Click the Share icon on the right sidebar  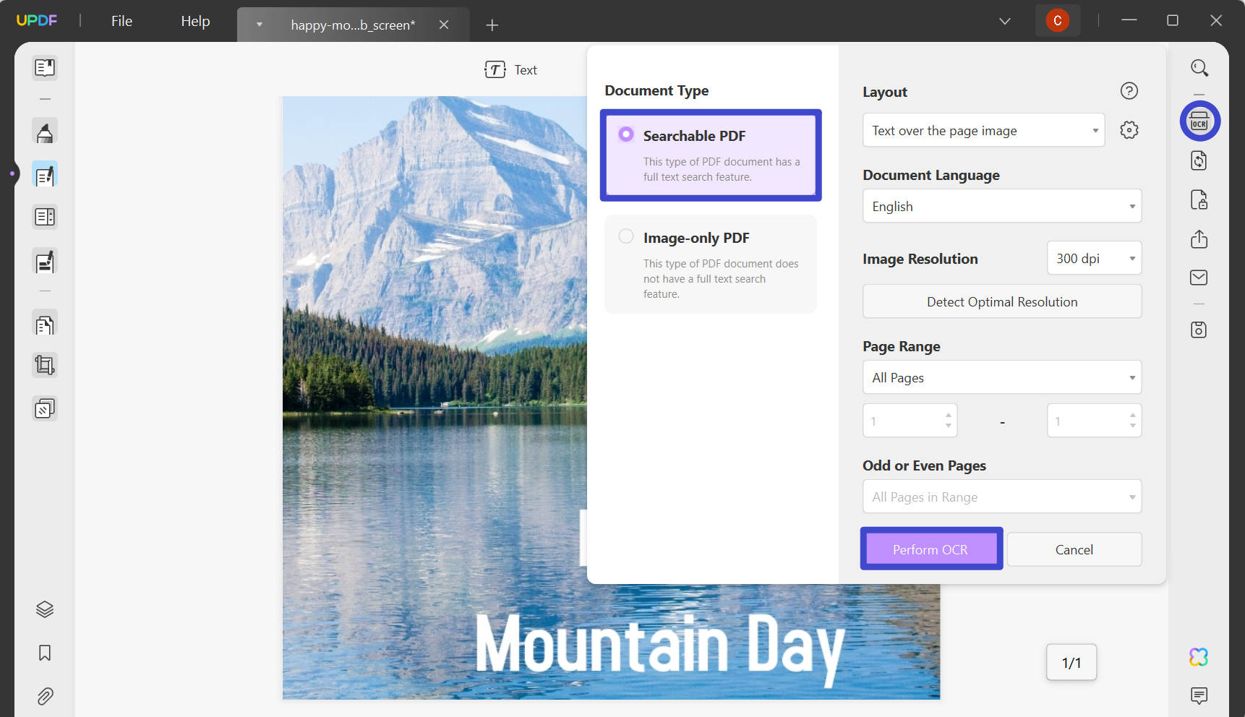click(x=1199, y=239)
